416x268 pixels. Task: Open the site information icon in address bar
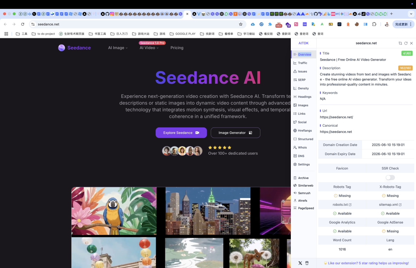[33, 24]
